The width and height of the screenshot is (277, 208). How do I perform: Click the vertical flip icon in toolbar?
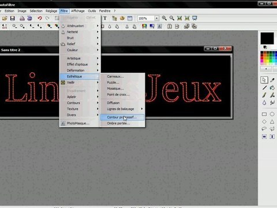tap(177, 26)
